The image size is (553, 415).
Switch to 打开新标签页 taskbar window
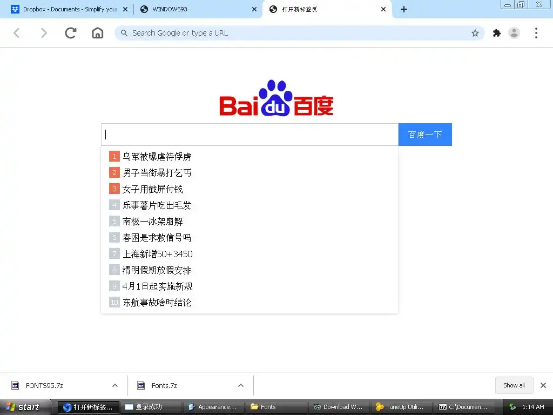click(88, 407)
